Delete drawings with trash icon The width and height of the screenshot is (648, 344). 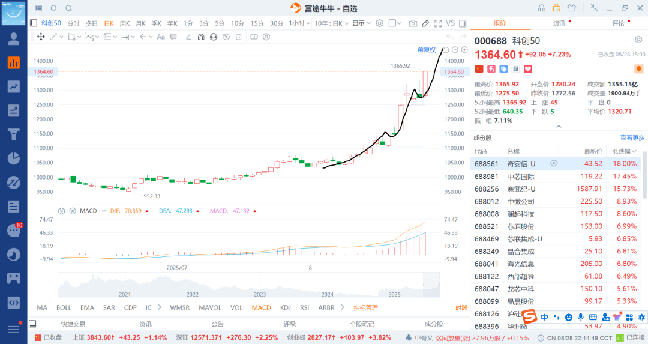pyautogui.click(x=239, y=37)
